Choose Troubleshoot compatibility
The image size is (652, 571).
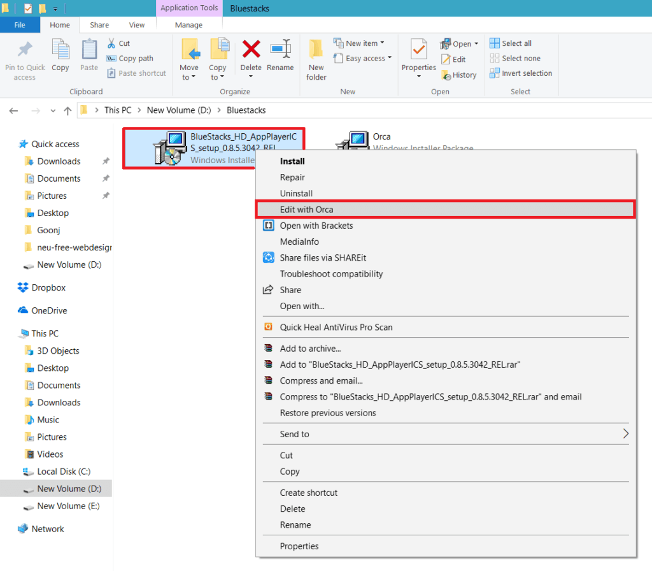click(x=445, y=274)
